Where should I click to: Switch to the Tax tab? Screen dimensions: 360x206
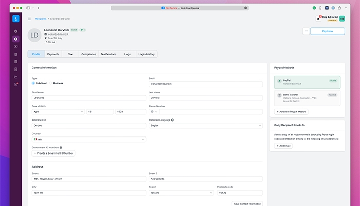click(70, 54)
